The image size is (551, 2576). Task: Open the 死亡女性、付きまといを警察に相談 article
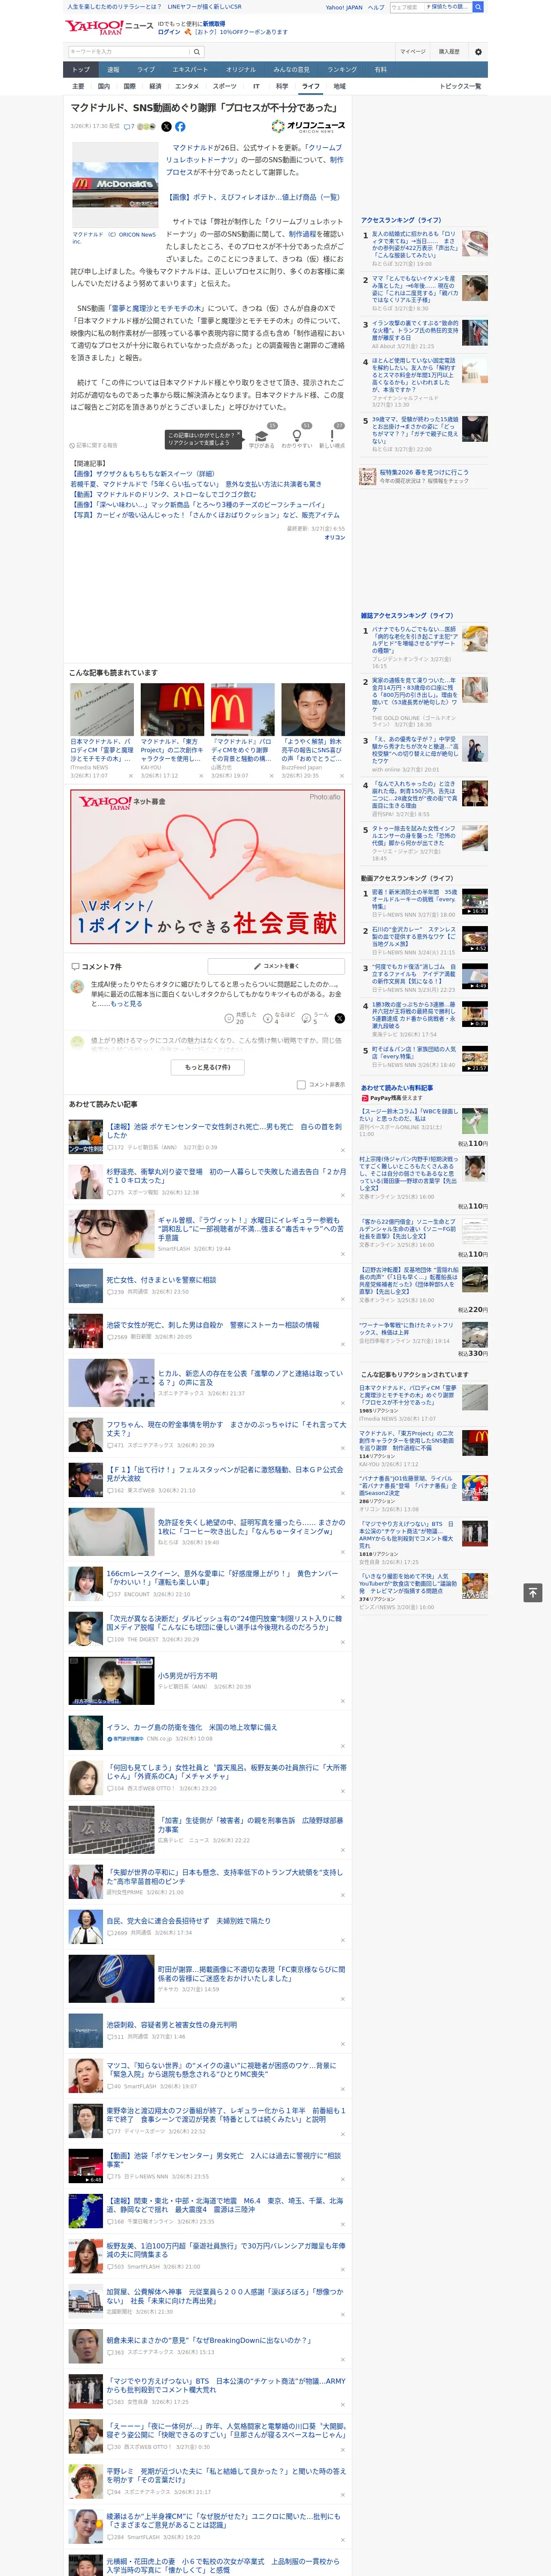[161, 1279]
